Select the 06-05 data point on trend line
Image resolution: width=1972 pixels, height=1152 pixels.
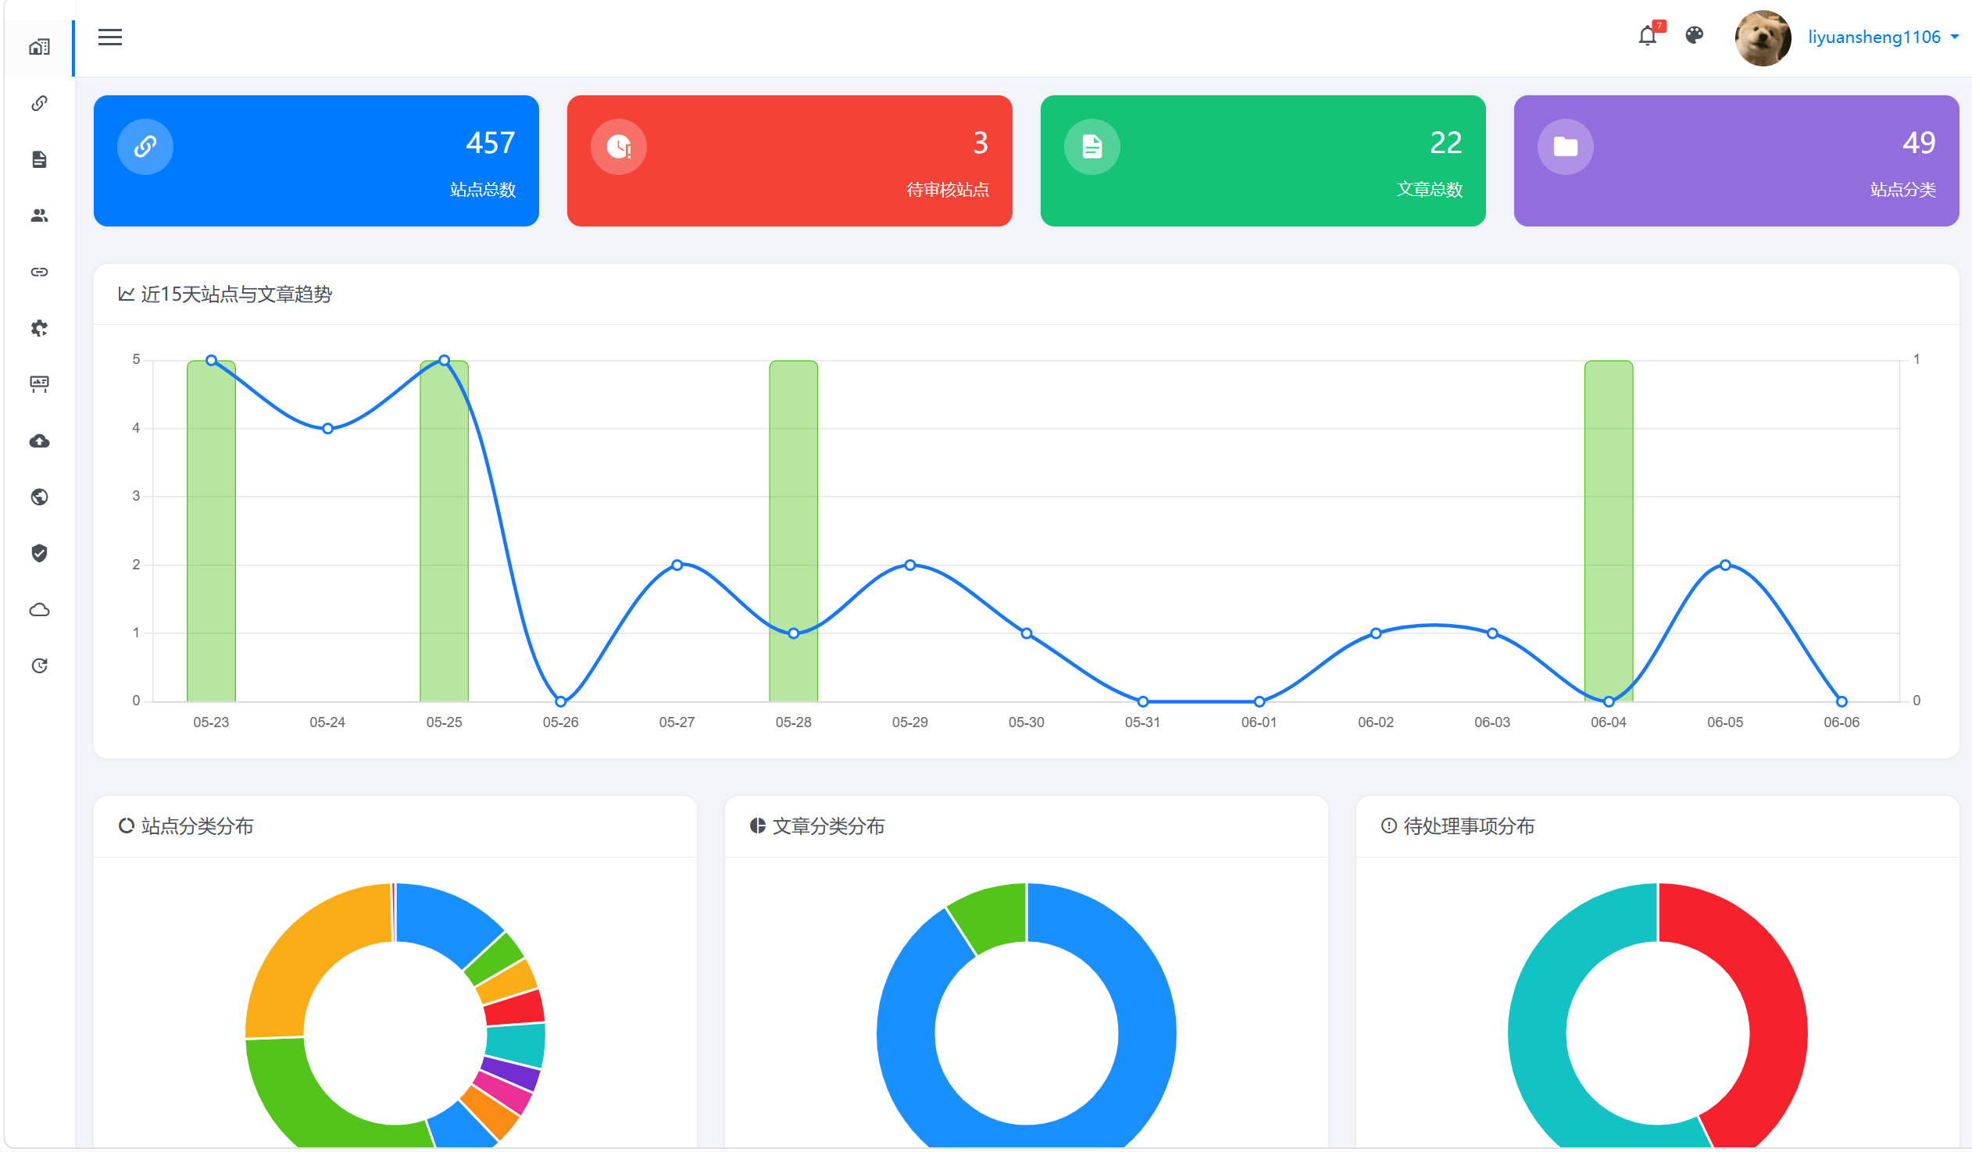[x=1725, y=565]
